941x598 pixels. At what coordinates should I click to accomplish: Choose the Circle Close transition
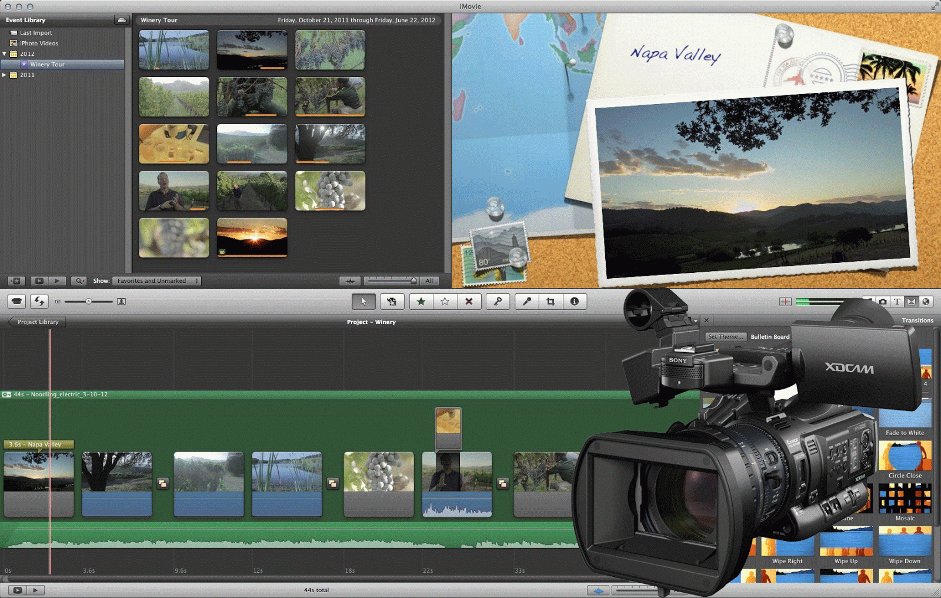point(905,461)
